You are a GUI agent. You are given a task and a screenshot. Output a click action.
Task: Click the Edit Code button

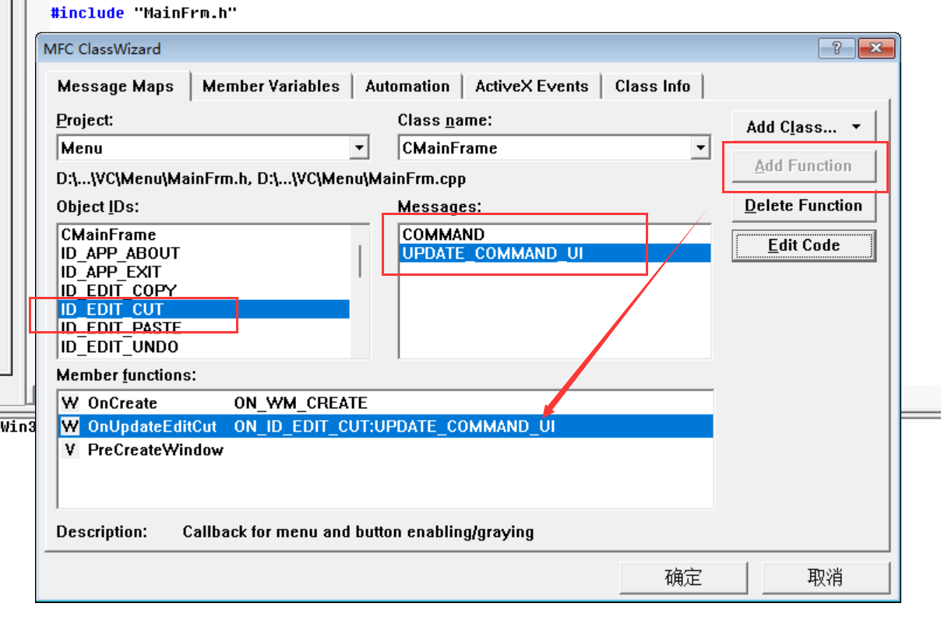click(x=804, y=245)
